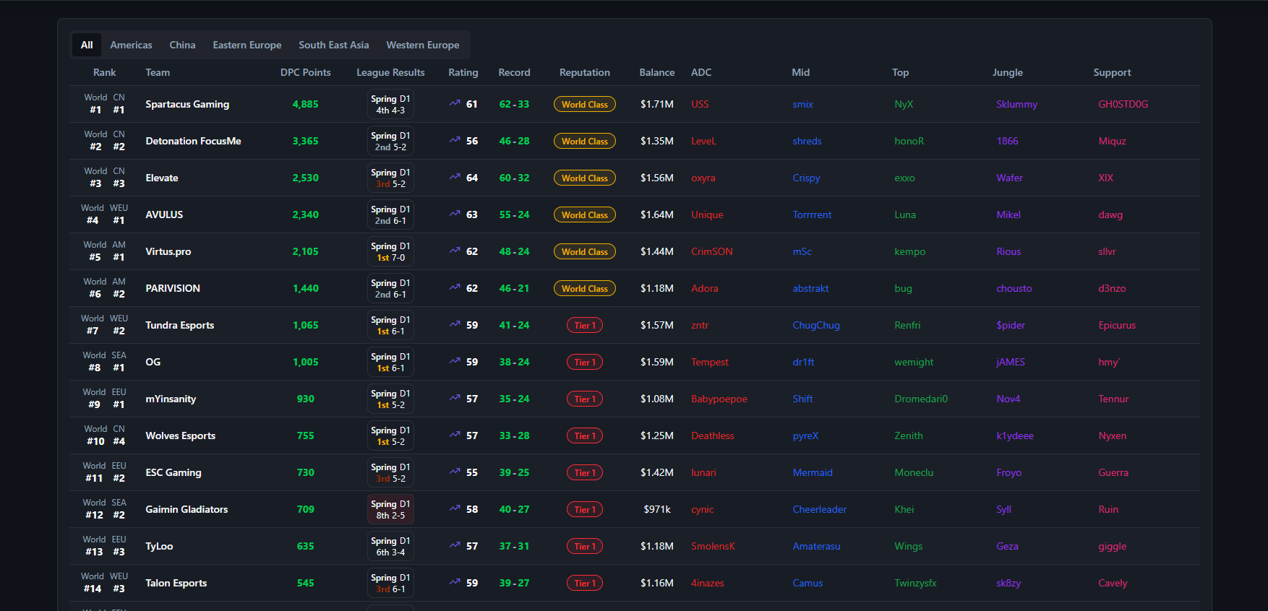Switch to the Americas region tab
The width and height of the screenshot is (1268, 611).
[131, 45]
